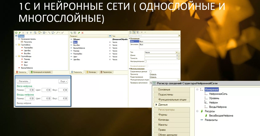The height and width of the screenshot is (136, 260).
Task: Click the alphabetical sort icon in properties
Action: [131, 32]
